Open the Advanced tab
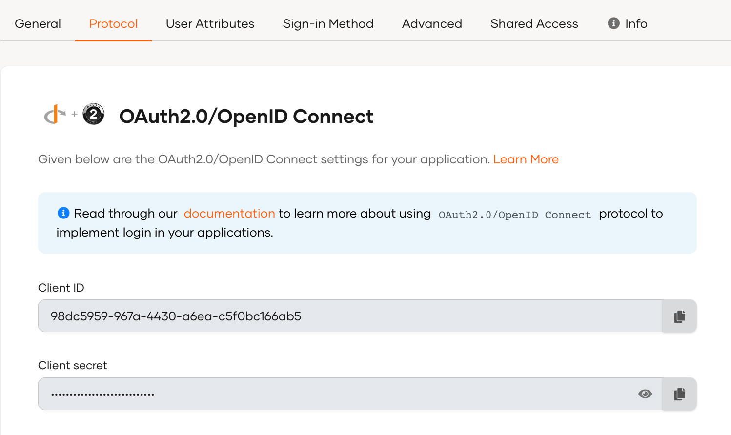Viewport: 731px width, 435px height. click(432, 23)
